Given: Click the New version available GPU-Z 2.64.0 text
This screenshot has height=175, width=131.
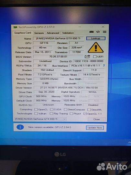Looking at the screenshot, I should pos(50,127).
